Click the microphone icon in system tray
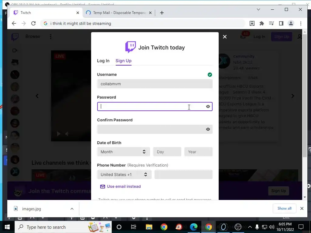The image size is (311, 233). (257, 227)
